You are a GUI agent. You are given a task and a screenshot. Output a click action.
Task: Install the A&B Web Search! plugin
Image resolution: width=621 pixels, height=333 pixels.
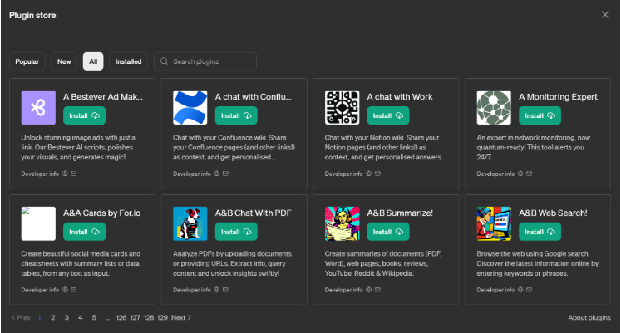coord(540,232)
